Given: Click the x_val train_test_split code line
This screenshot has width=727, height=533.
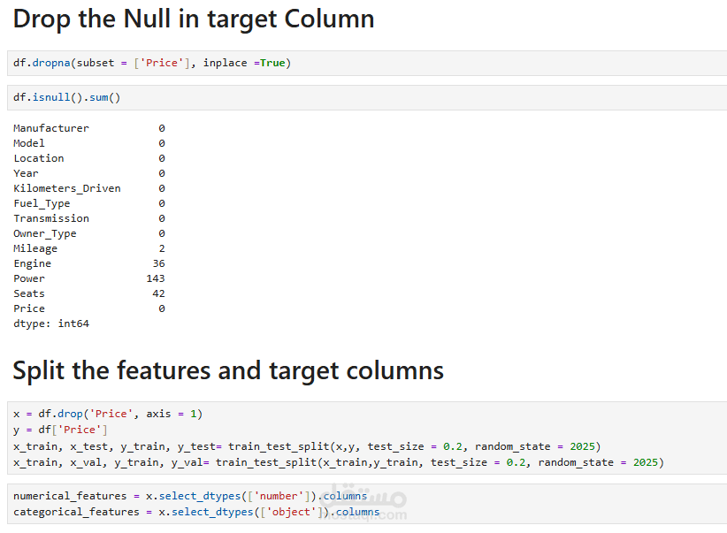Looking at the screenshot, I should click(x=338, y=462).
